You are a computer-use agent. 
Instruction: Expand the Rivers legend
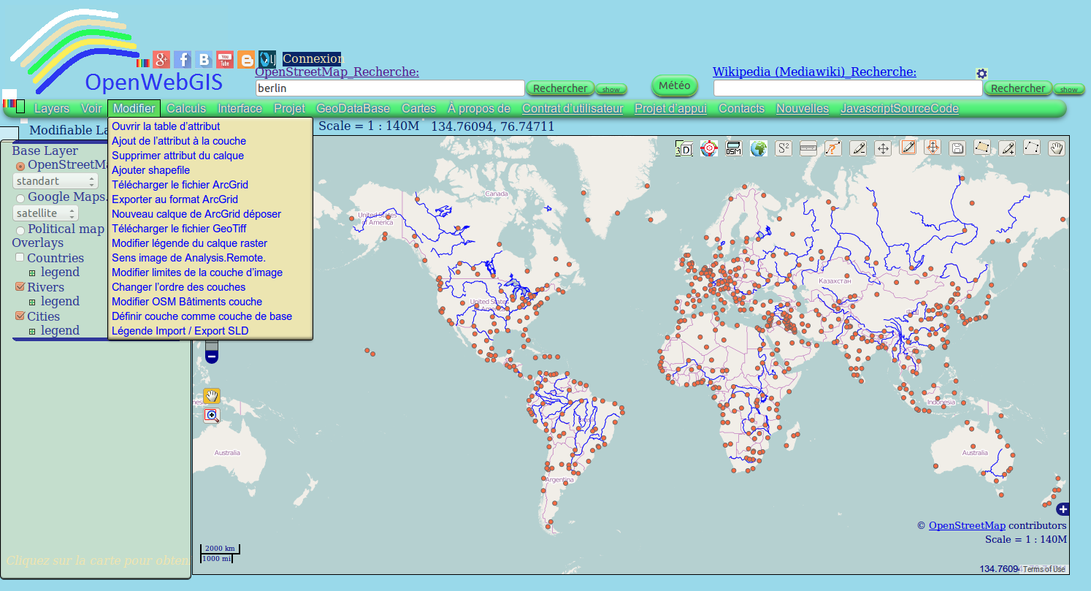32,302
